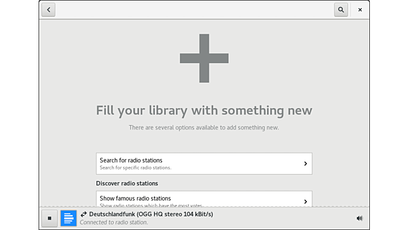Expand the Search for radio stations chevron
Viewport: 409px width, 230px height.
coord(305,164)
